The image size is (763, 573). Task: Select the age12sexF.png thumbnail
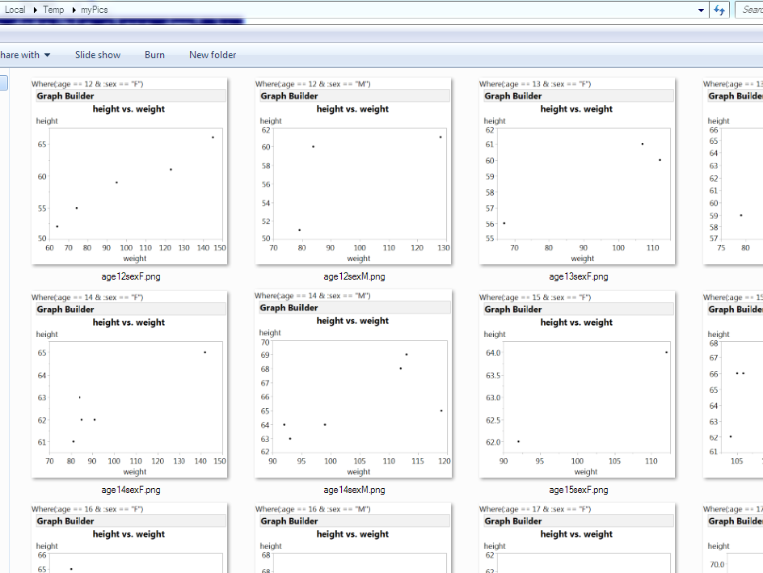click(x=129, y=170)
